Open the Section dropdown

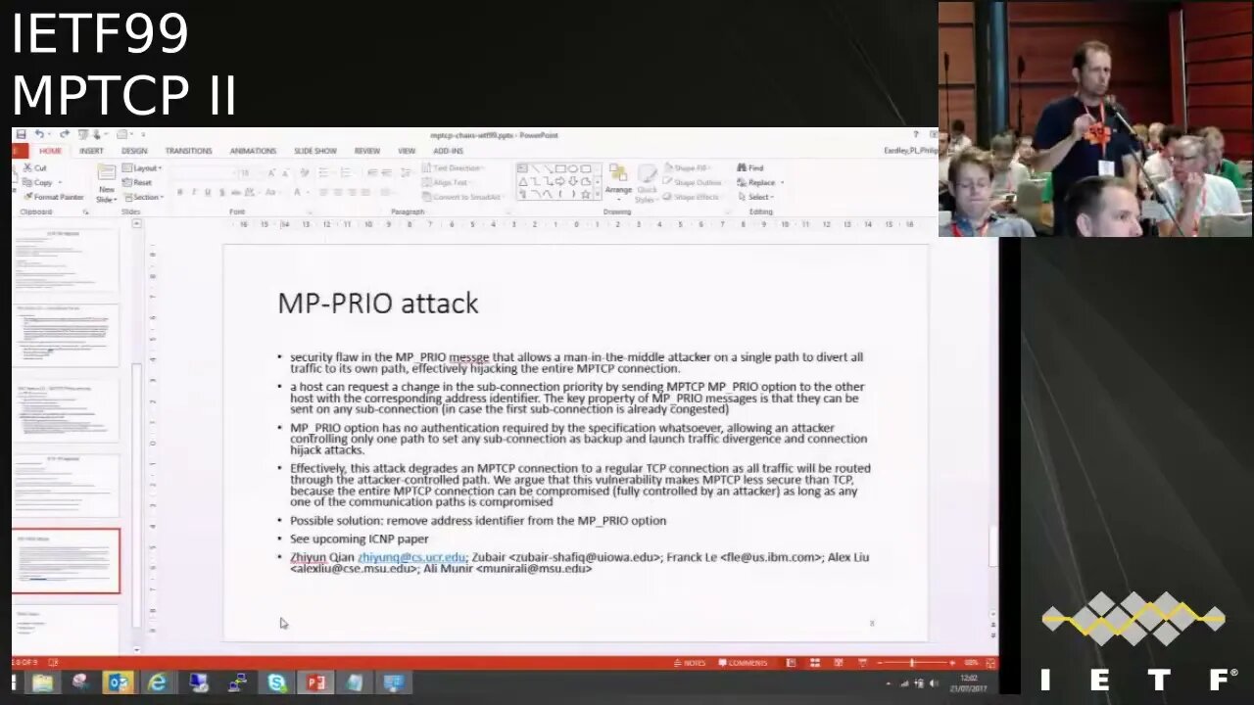(143, 197)
